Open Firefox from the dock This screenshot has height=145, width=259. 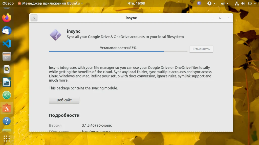pyautogui.click(x=7, y=18)
